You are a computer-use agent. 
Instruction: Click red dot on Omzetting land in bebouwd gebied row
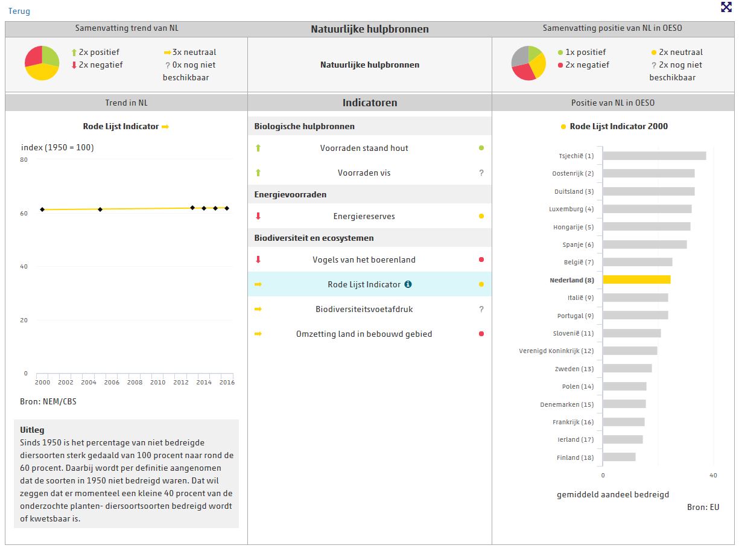[x=481, y=334]
